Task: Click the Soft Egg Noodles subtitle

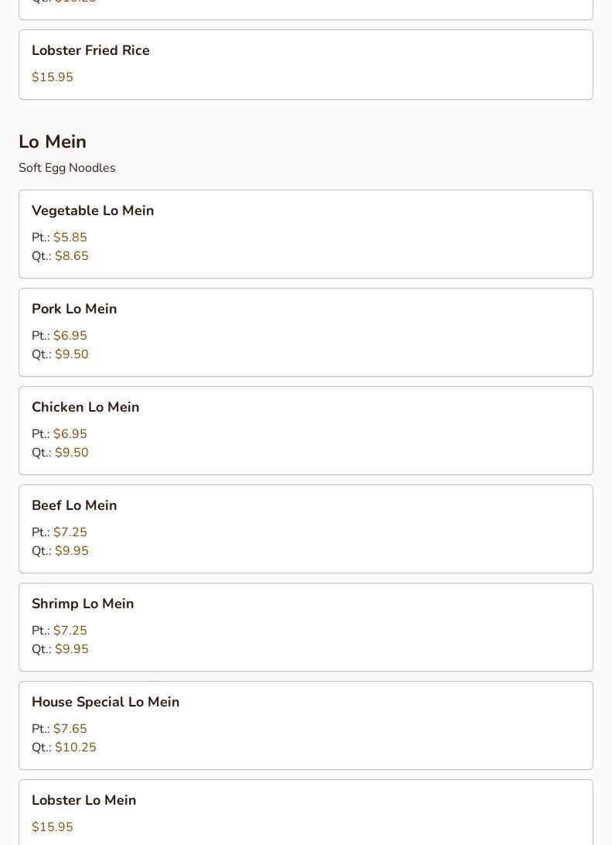Action: click(67, 168)
